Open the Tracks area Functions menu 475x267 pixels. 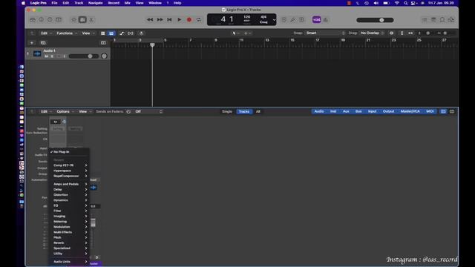point(67,33)
